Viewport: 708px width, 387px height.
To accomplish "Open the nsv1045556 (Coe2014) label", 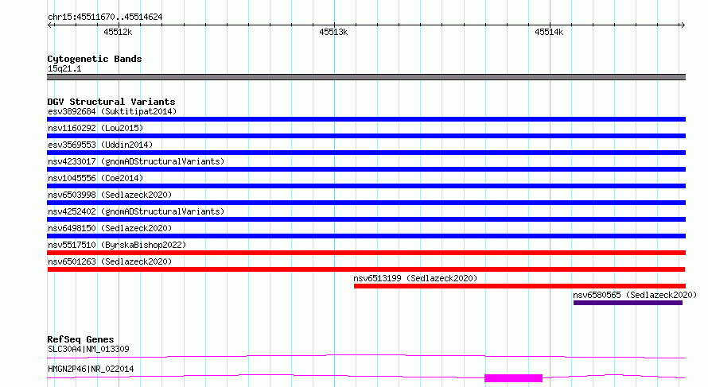I will [95, 178].
